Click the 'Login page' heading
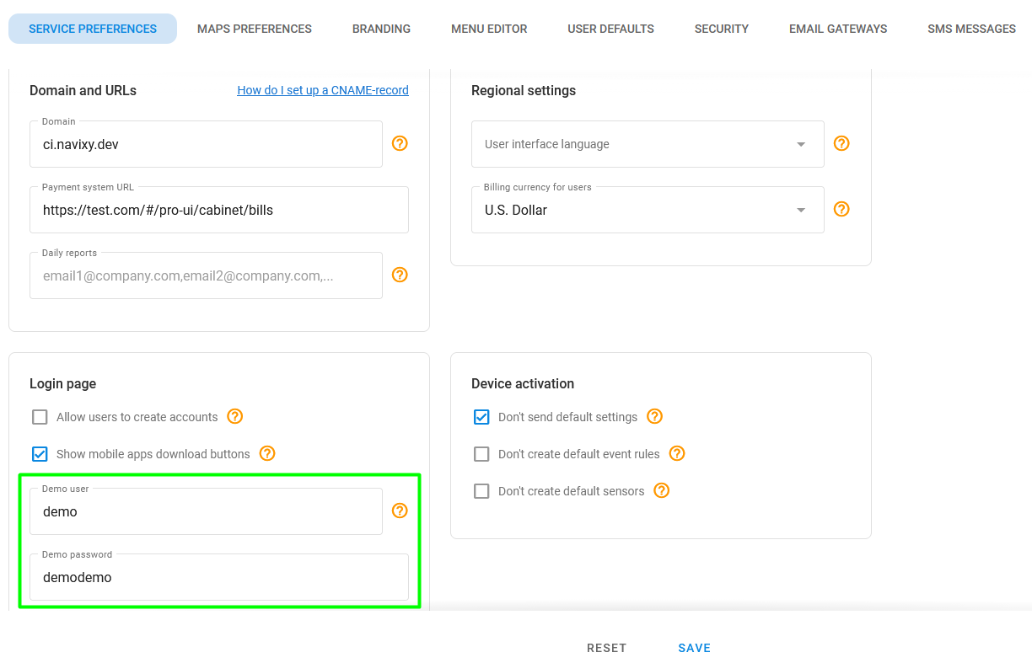 pyautogui.click(x=62, y=383)
